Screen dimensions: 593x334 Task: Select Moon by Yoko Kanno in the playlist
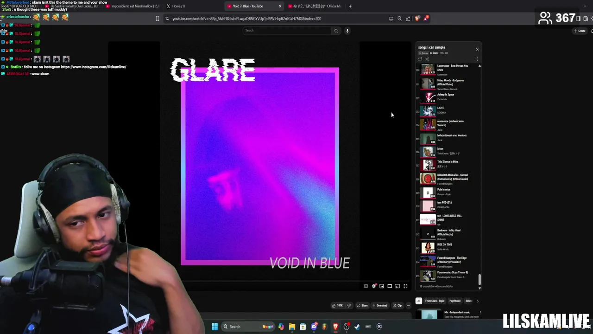click(447, 151)
